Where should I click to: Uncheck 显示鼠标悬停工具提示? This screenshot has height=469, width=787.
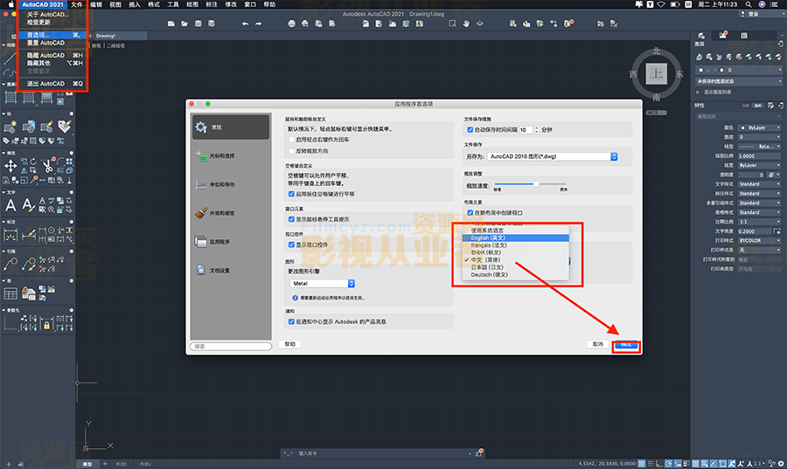point(291,219)
